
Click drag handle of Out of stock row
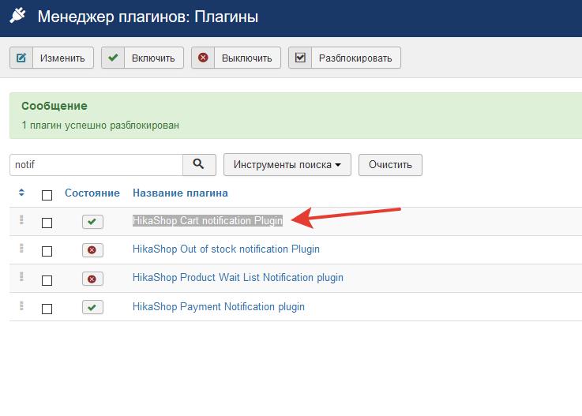(x=21, y=248)
